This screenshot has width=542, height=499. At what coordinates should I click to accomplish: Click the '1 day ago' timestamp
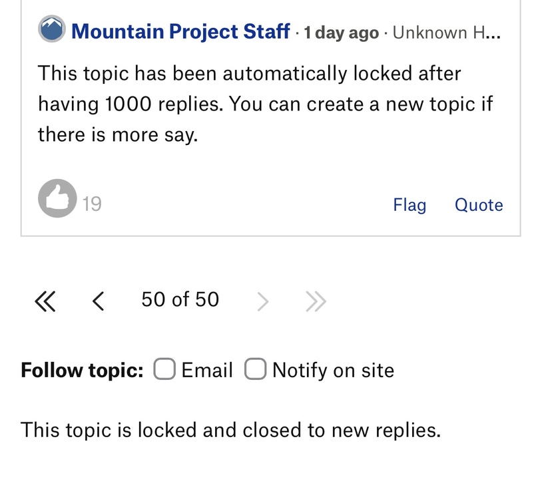341,33
